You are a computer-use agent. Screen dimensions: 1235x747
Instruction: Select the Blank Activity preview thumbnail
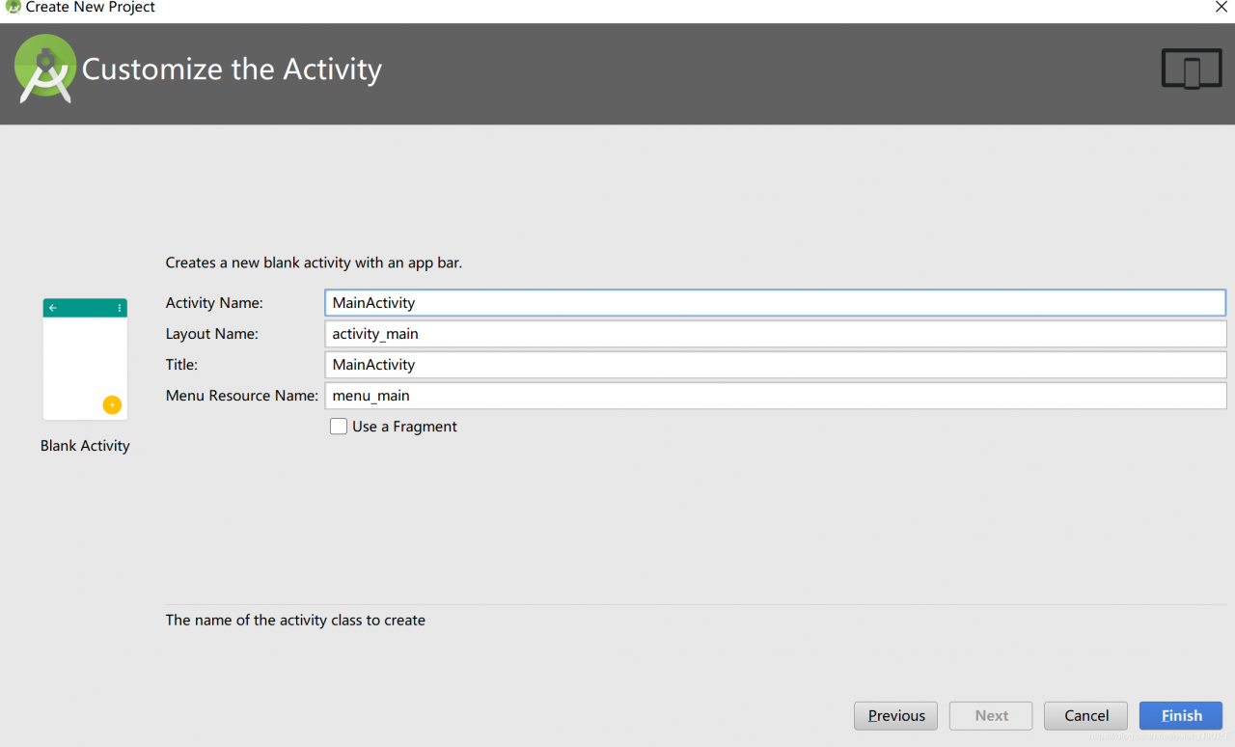[85, 359]
